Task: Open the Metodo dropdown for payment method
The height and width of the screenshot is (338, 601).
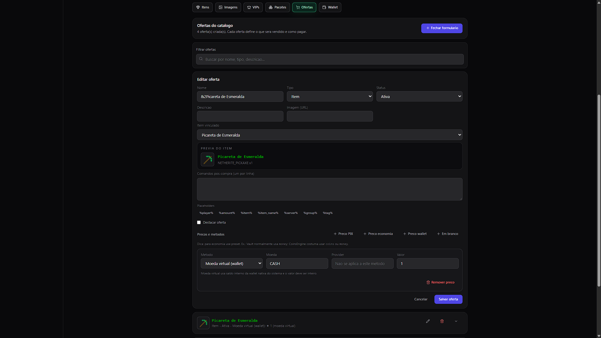Action: (231, 263)
